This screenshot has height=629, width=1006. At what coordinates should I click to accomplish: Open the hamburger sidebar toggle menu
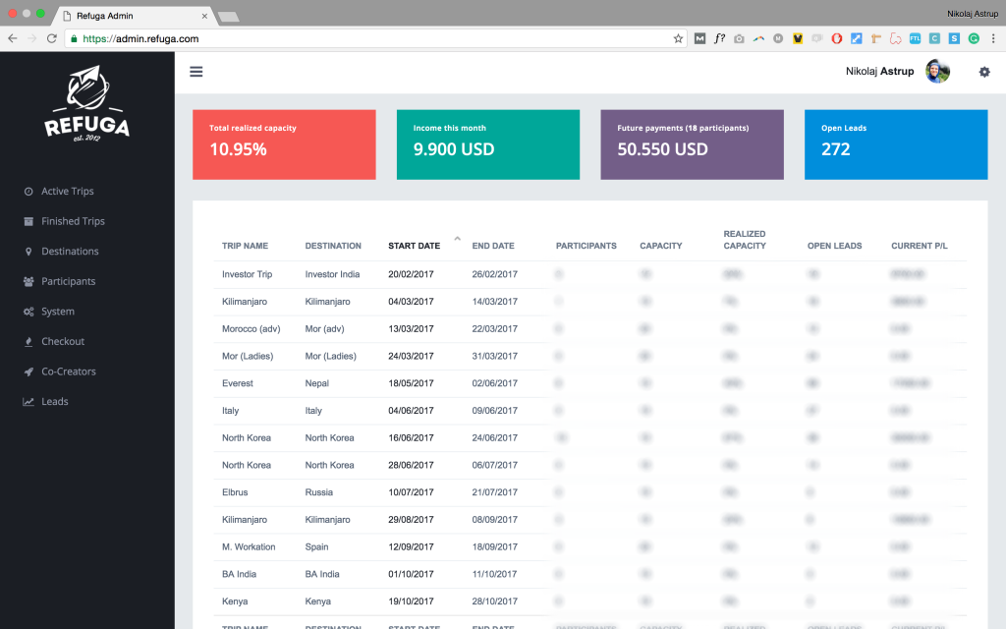196,71
